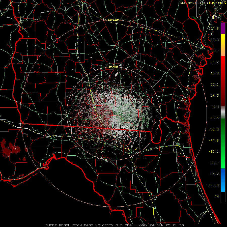Viewport: 227px width, 227px height.
Task: Select the 14.5 scale value
Action: coord(215,96)
